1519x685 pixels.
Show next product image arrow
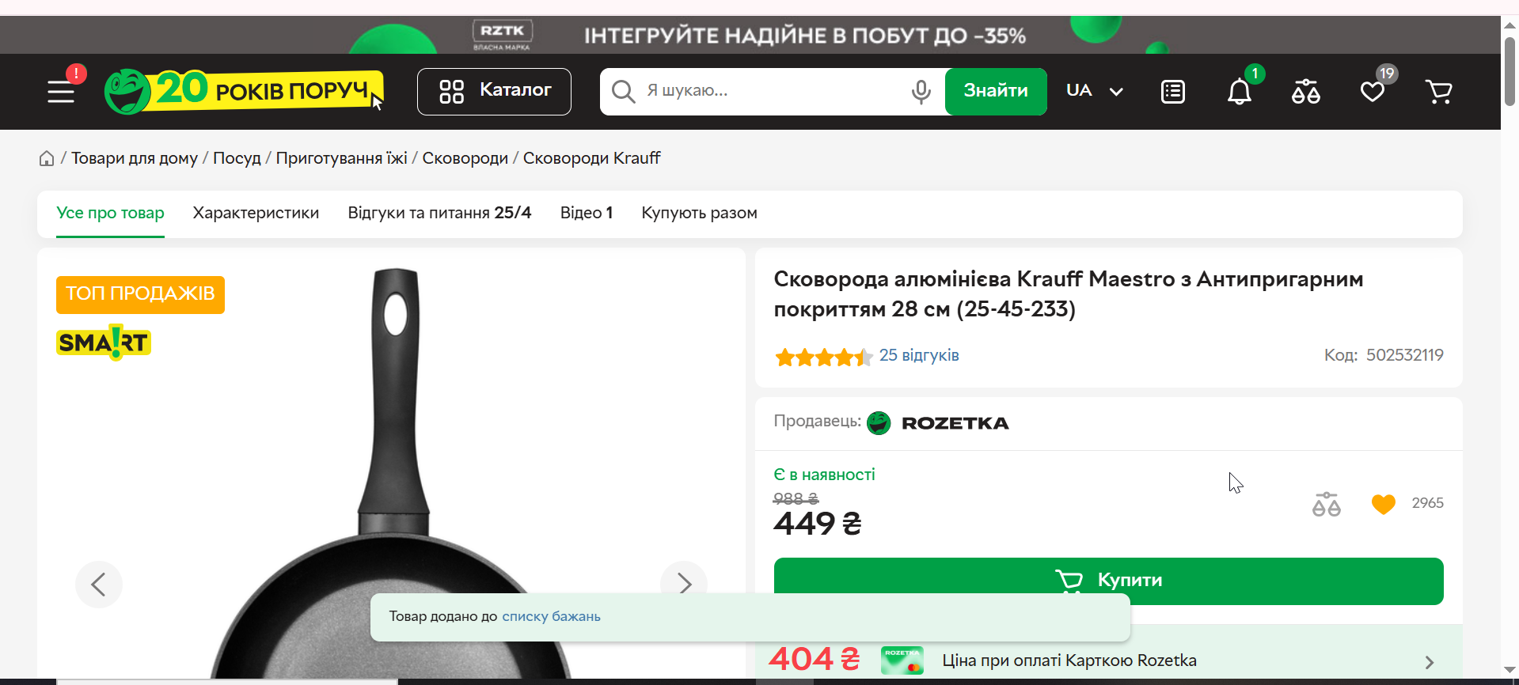pos(684,585)
